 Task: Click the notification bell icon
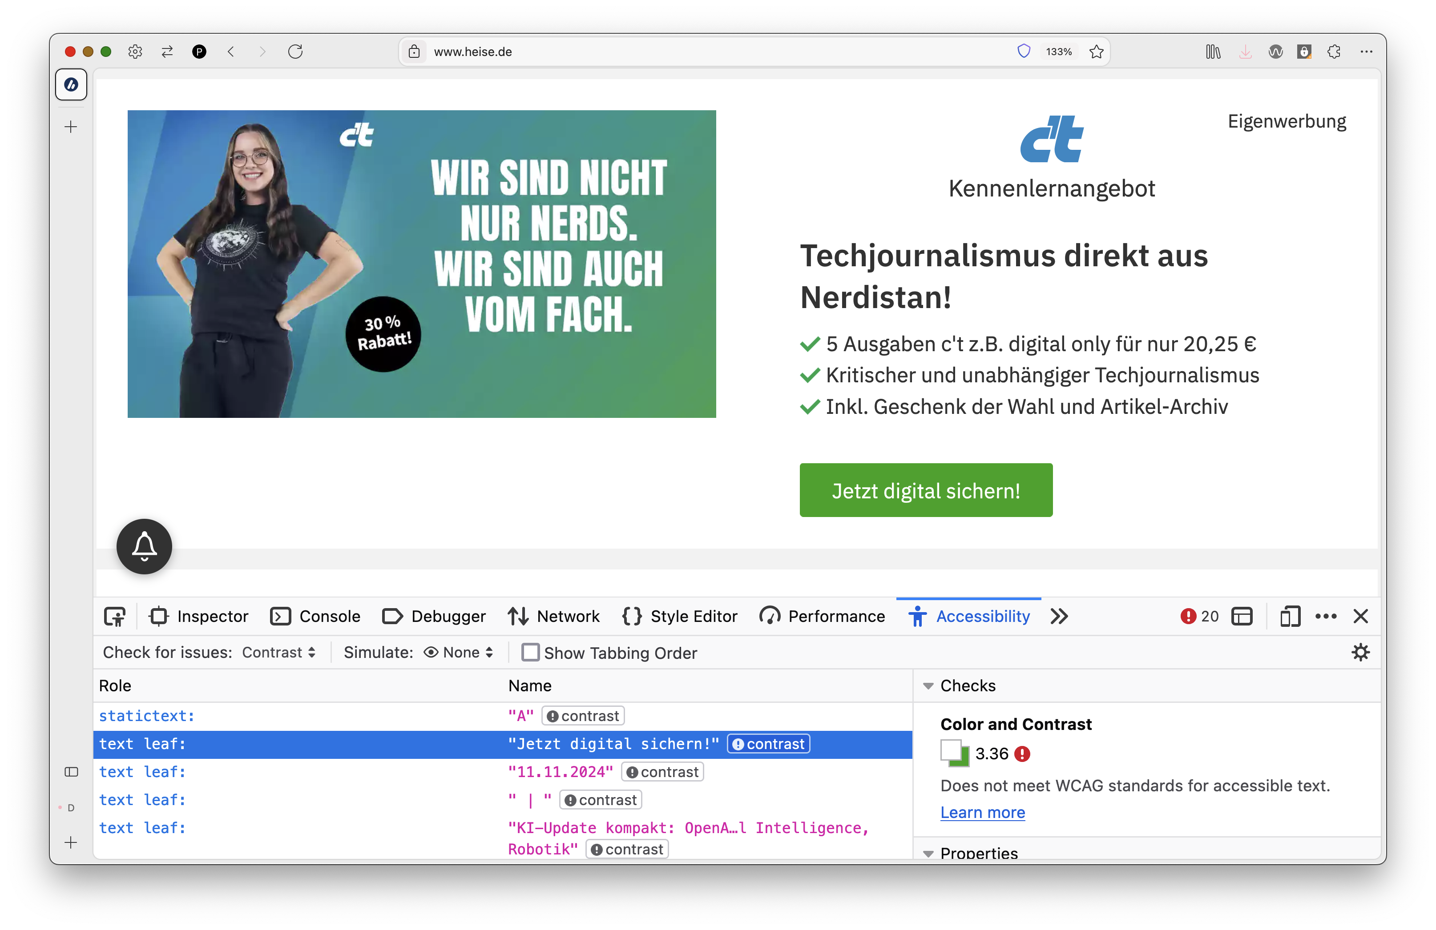click(145, 544)
